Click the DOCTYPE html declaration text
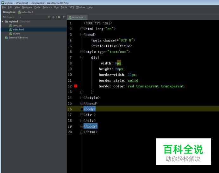 click(x=97, y=23)
